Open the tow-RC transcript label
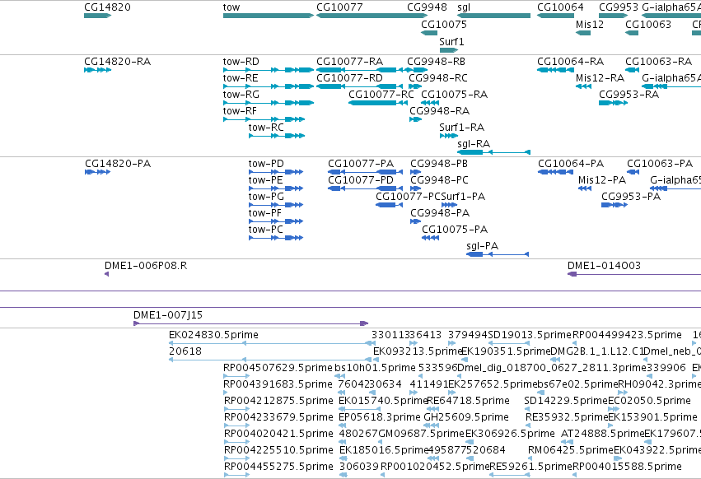This screenshot has width=701, height=479. (x=266, y=128)
